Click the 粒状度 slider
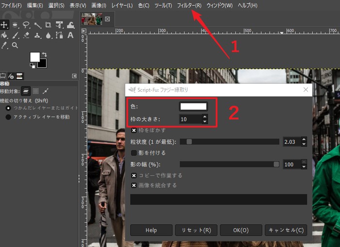Viewport: 340px width, 247px height. (x=229, y=142)
